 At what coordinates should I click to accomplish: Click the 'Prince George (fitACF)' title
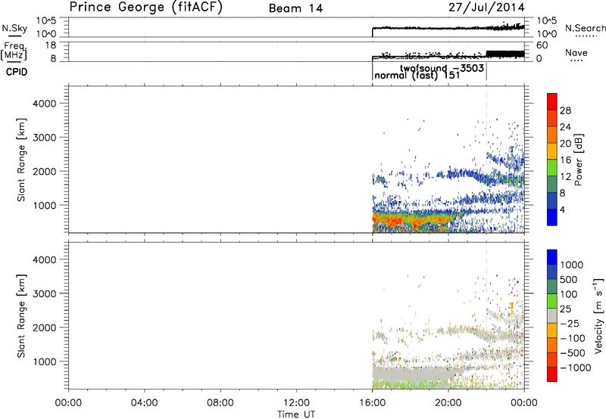coord(145,8)
